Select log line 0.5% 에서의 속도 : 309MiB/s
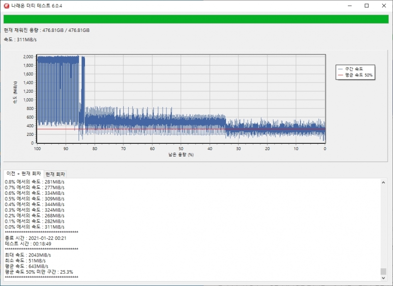 click(34, 199)
